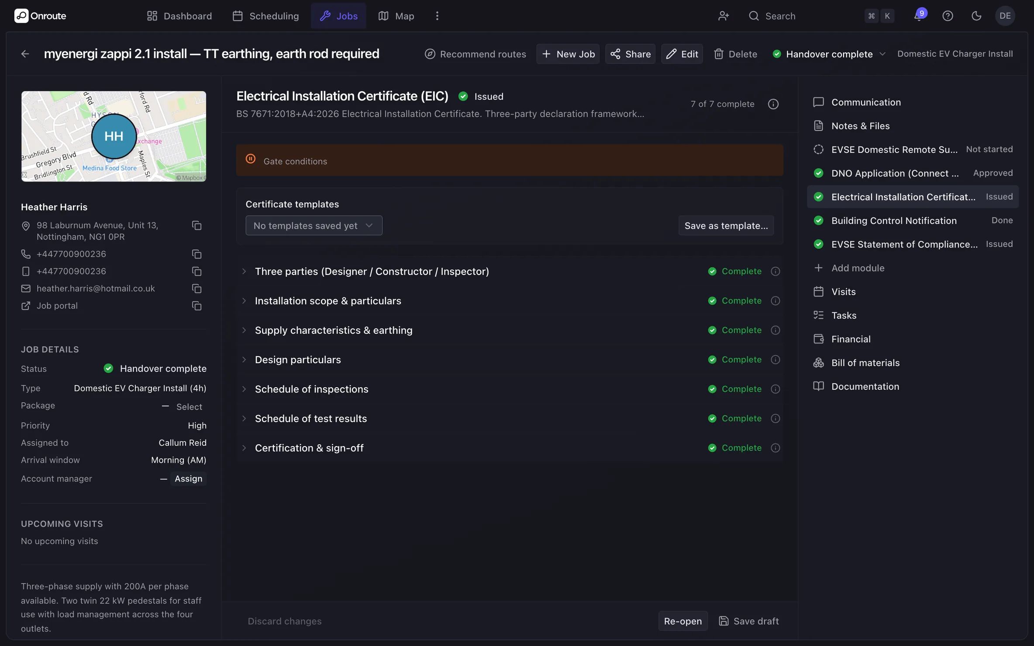Expand Supply characteristics & earthing

click(244, 330)
